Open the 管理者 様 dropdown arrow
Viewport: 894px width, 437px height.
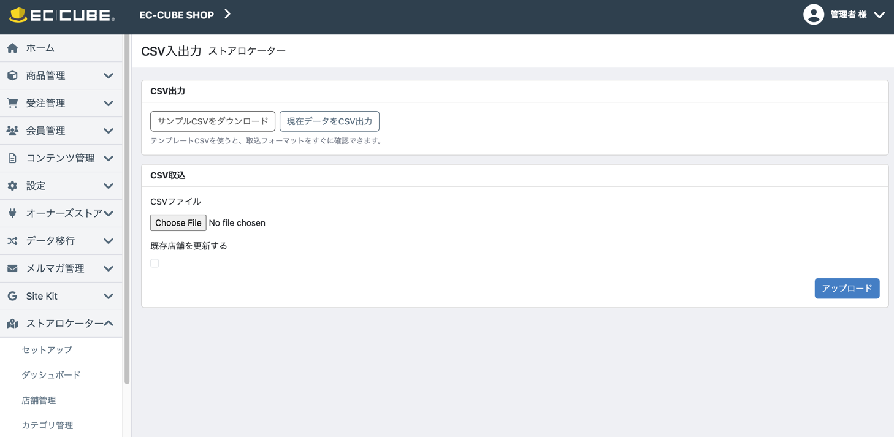coord(879,15)
